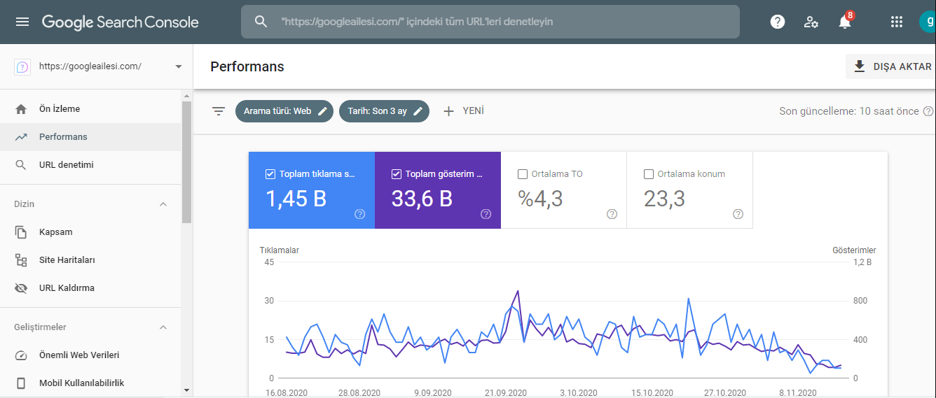Click Yeni to add a filter
936x398 pixels.
464,111
